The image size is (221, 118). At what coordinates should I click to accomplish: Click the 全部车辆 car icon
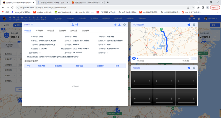(x=6, y=35)
